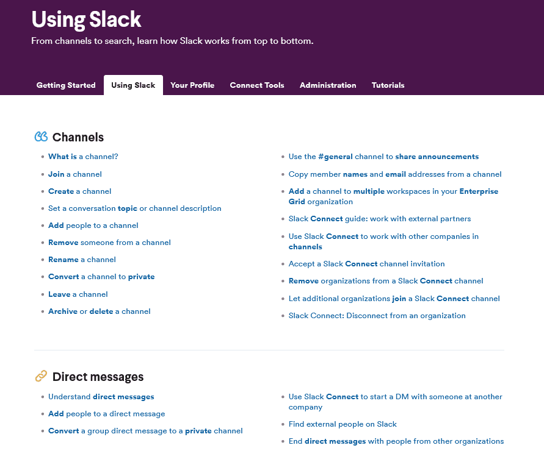
Task: Open "Set a conversation topic" article
Action: 134,208
